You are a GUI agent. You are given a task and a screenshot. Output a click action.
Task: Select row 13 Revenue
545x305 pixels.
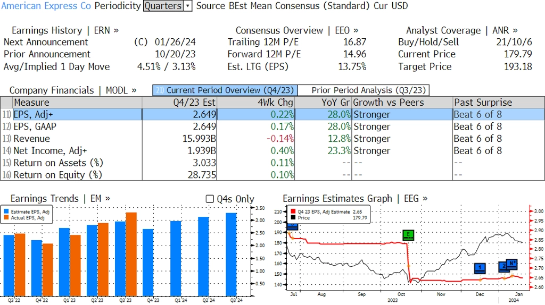pos(272,139)
